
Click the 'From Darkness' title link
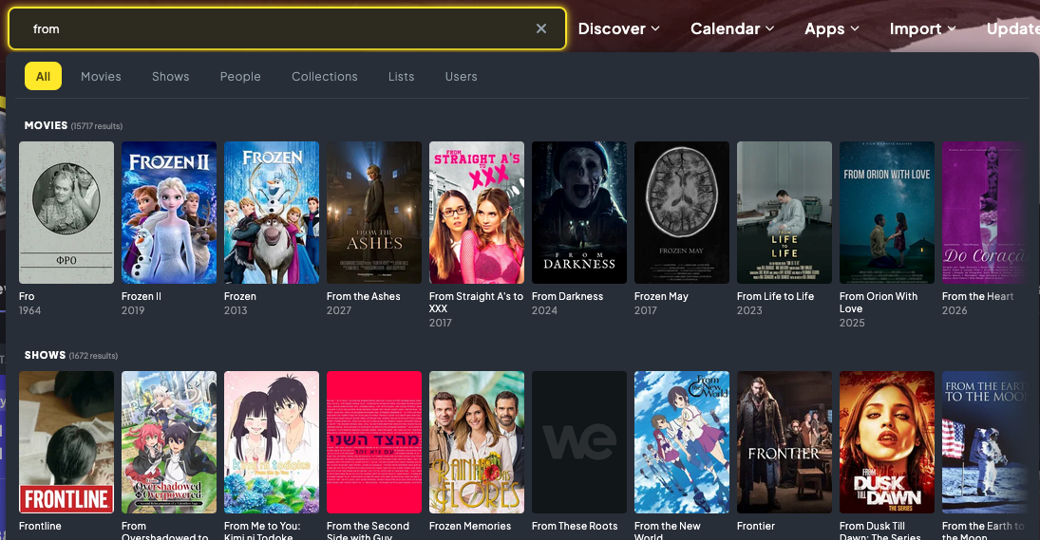567,296
